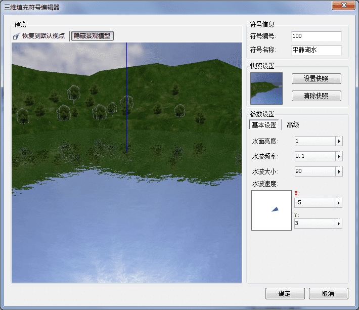Open the 高级 tab
Viewport: 359px width, 310px height.
(293, 125)
